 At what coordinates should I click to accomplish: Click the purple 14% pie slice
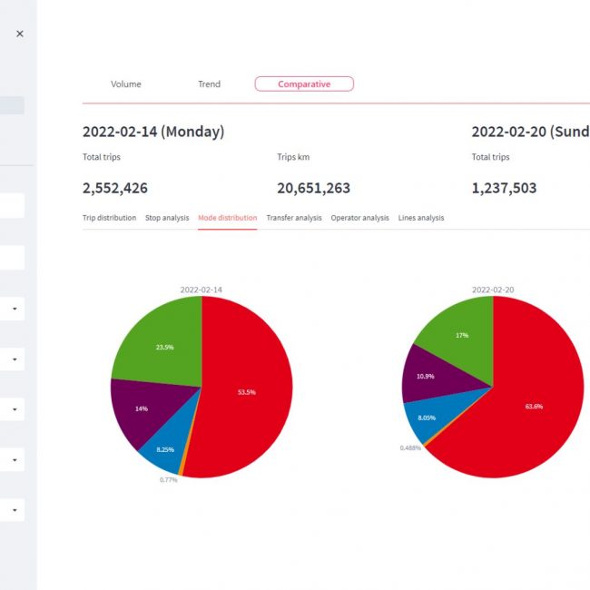(141, 410)
